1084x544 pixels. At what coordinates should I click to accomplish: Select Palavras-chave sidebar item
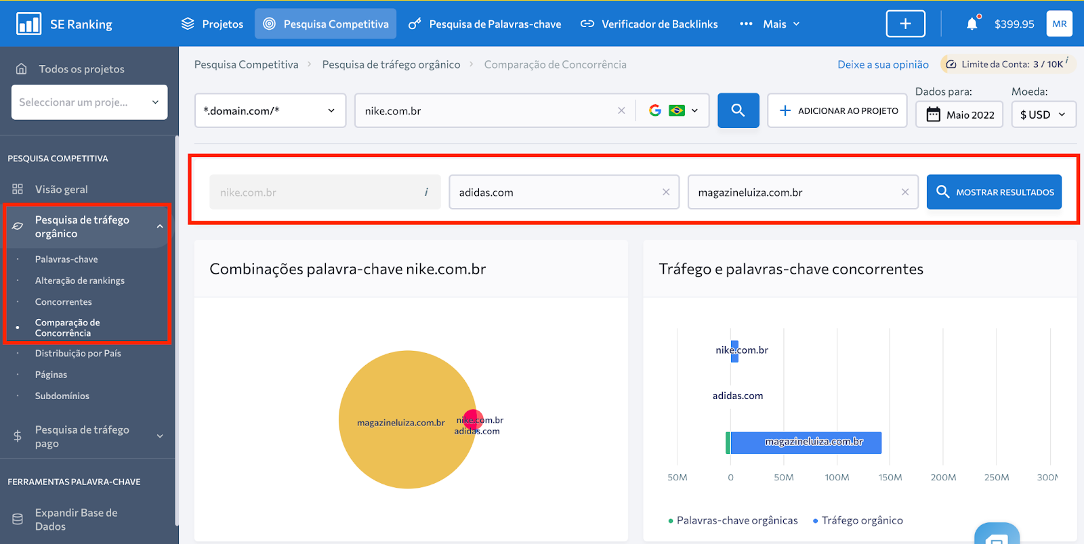pos(66,259)
